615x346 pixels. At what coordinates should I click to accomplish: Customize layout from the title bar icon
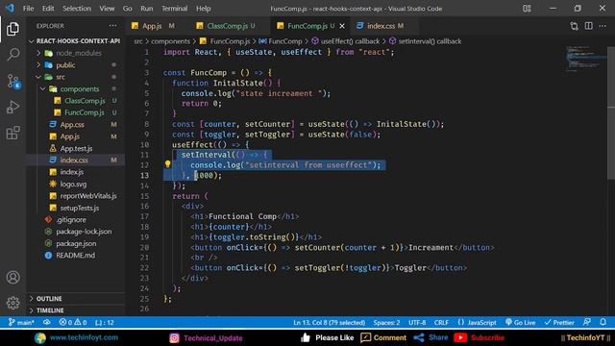(x=527, y=9)
